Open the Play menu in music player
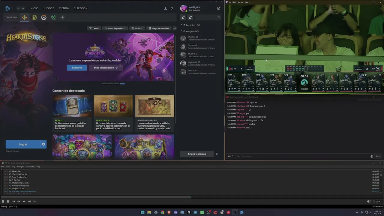Image resolution: width=384 pixels, height=216 pixels. click(13, 167)
